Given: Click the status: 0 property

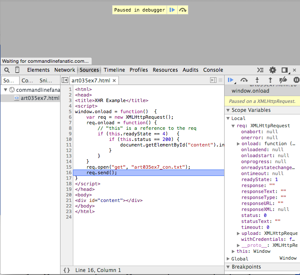Looking at the screenshot, I should [x=254, y=215].
